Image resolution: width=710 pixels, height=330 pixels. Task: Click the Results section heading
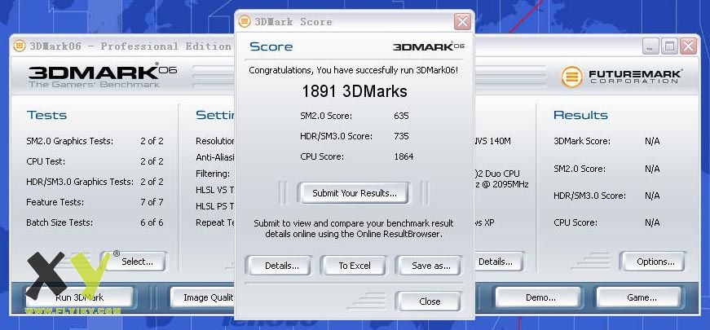(580, 115)
